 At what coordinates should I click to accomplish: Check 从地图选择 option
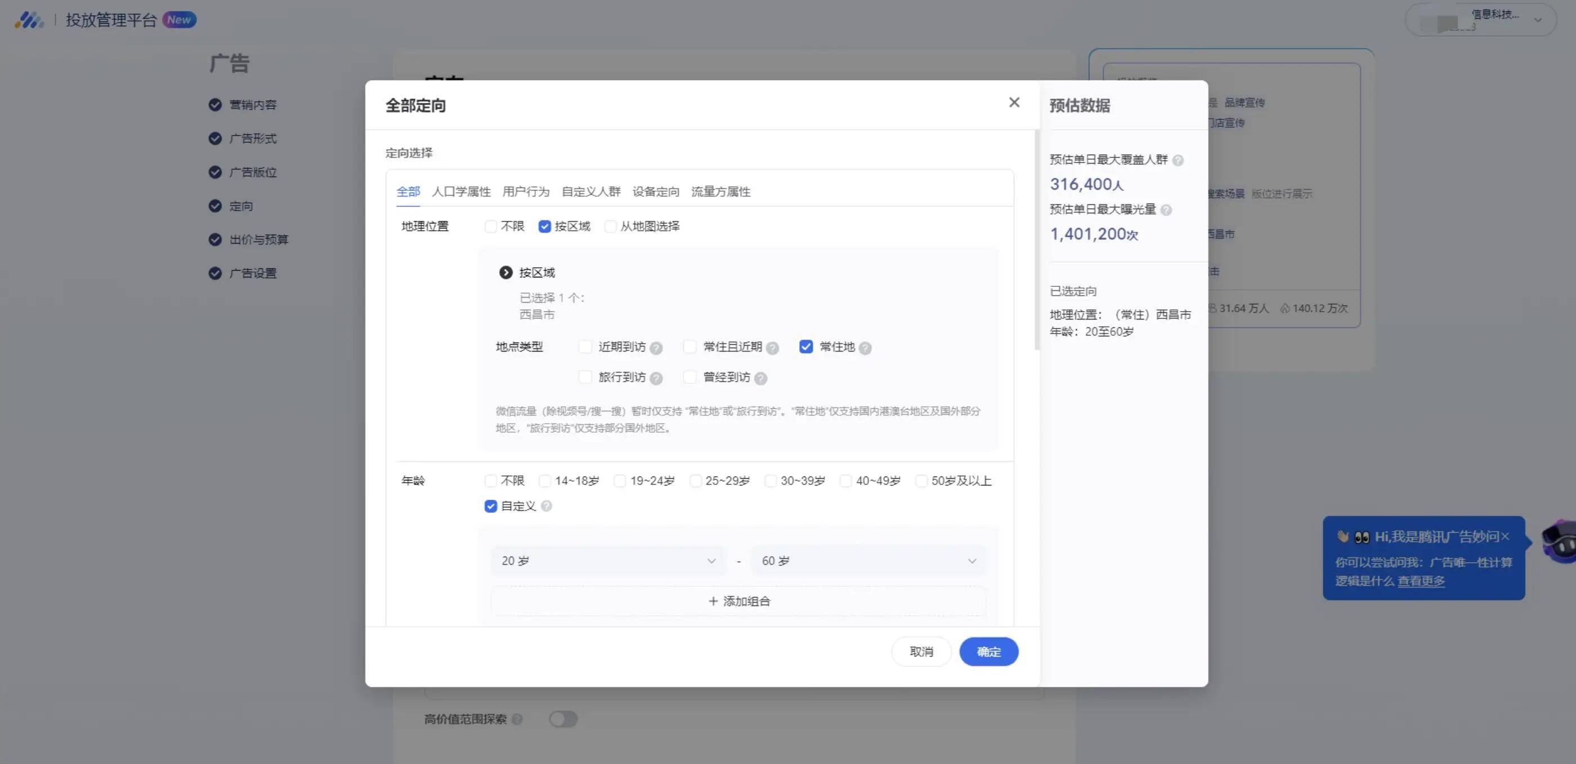[610, 226]
